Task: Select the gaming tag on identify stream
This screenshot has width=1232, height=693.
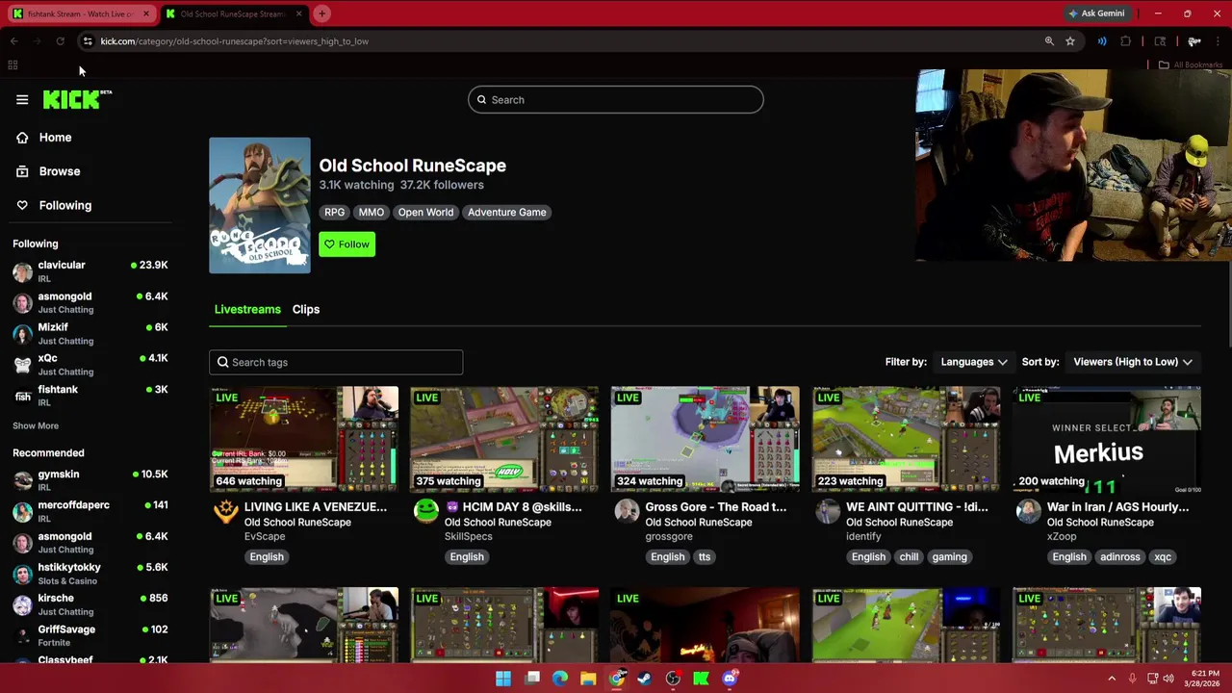Action: (x=949, y=557)
